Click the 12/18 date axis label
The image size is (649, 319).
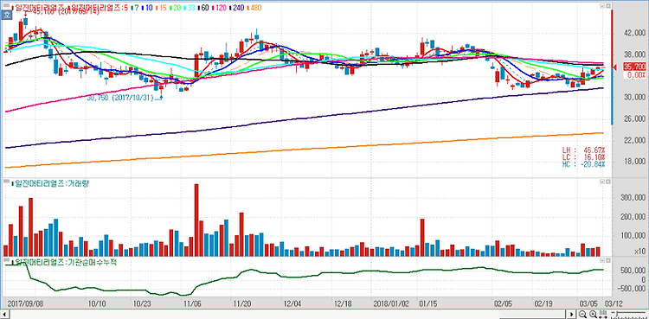(343, 303)
